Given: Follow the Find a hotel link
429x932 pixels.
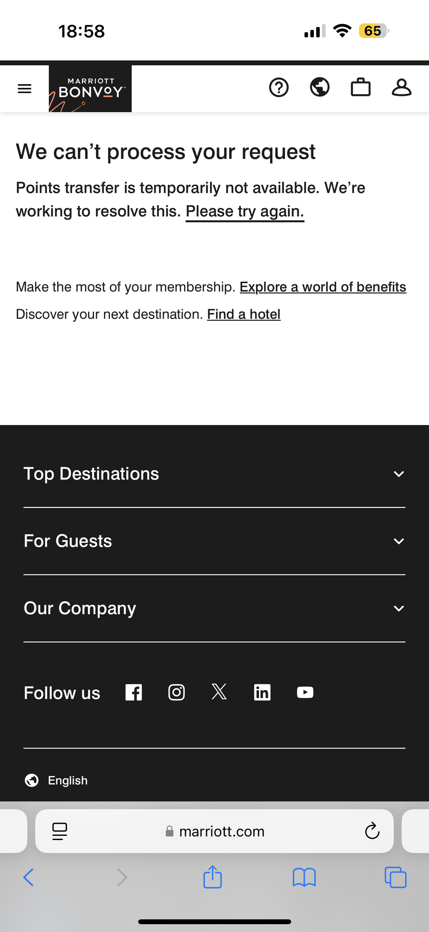Looking at the screenshot, I should (244, 315).
